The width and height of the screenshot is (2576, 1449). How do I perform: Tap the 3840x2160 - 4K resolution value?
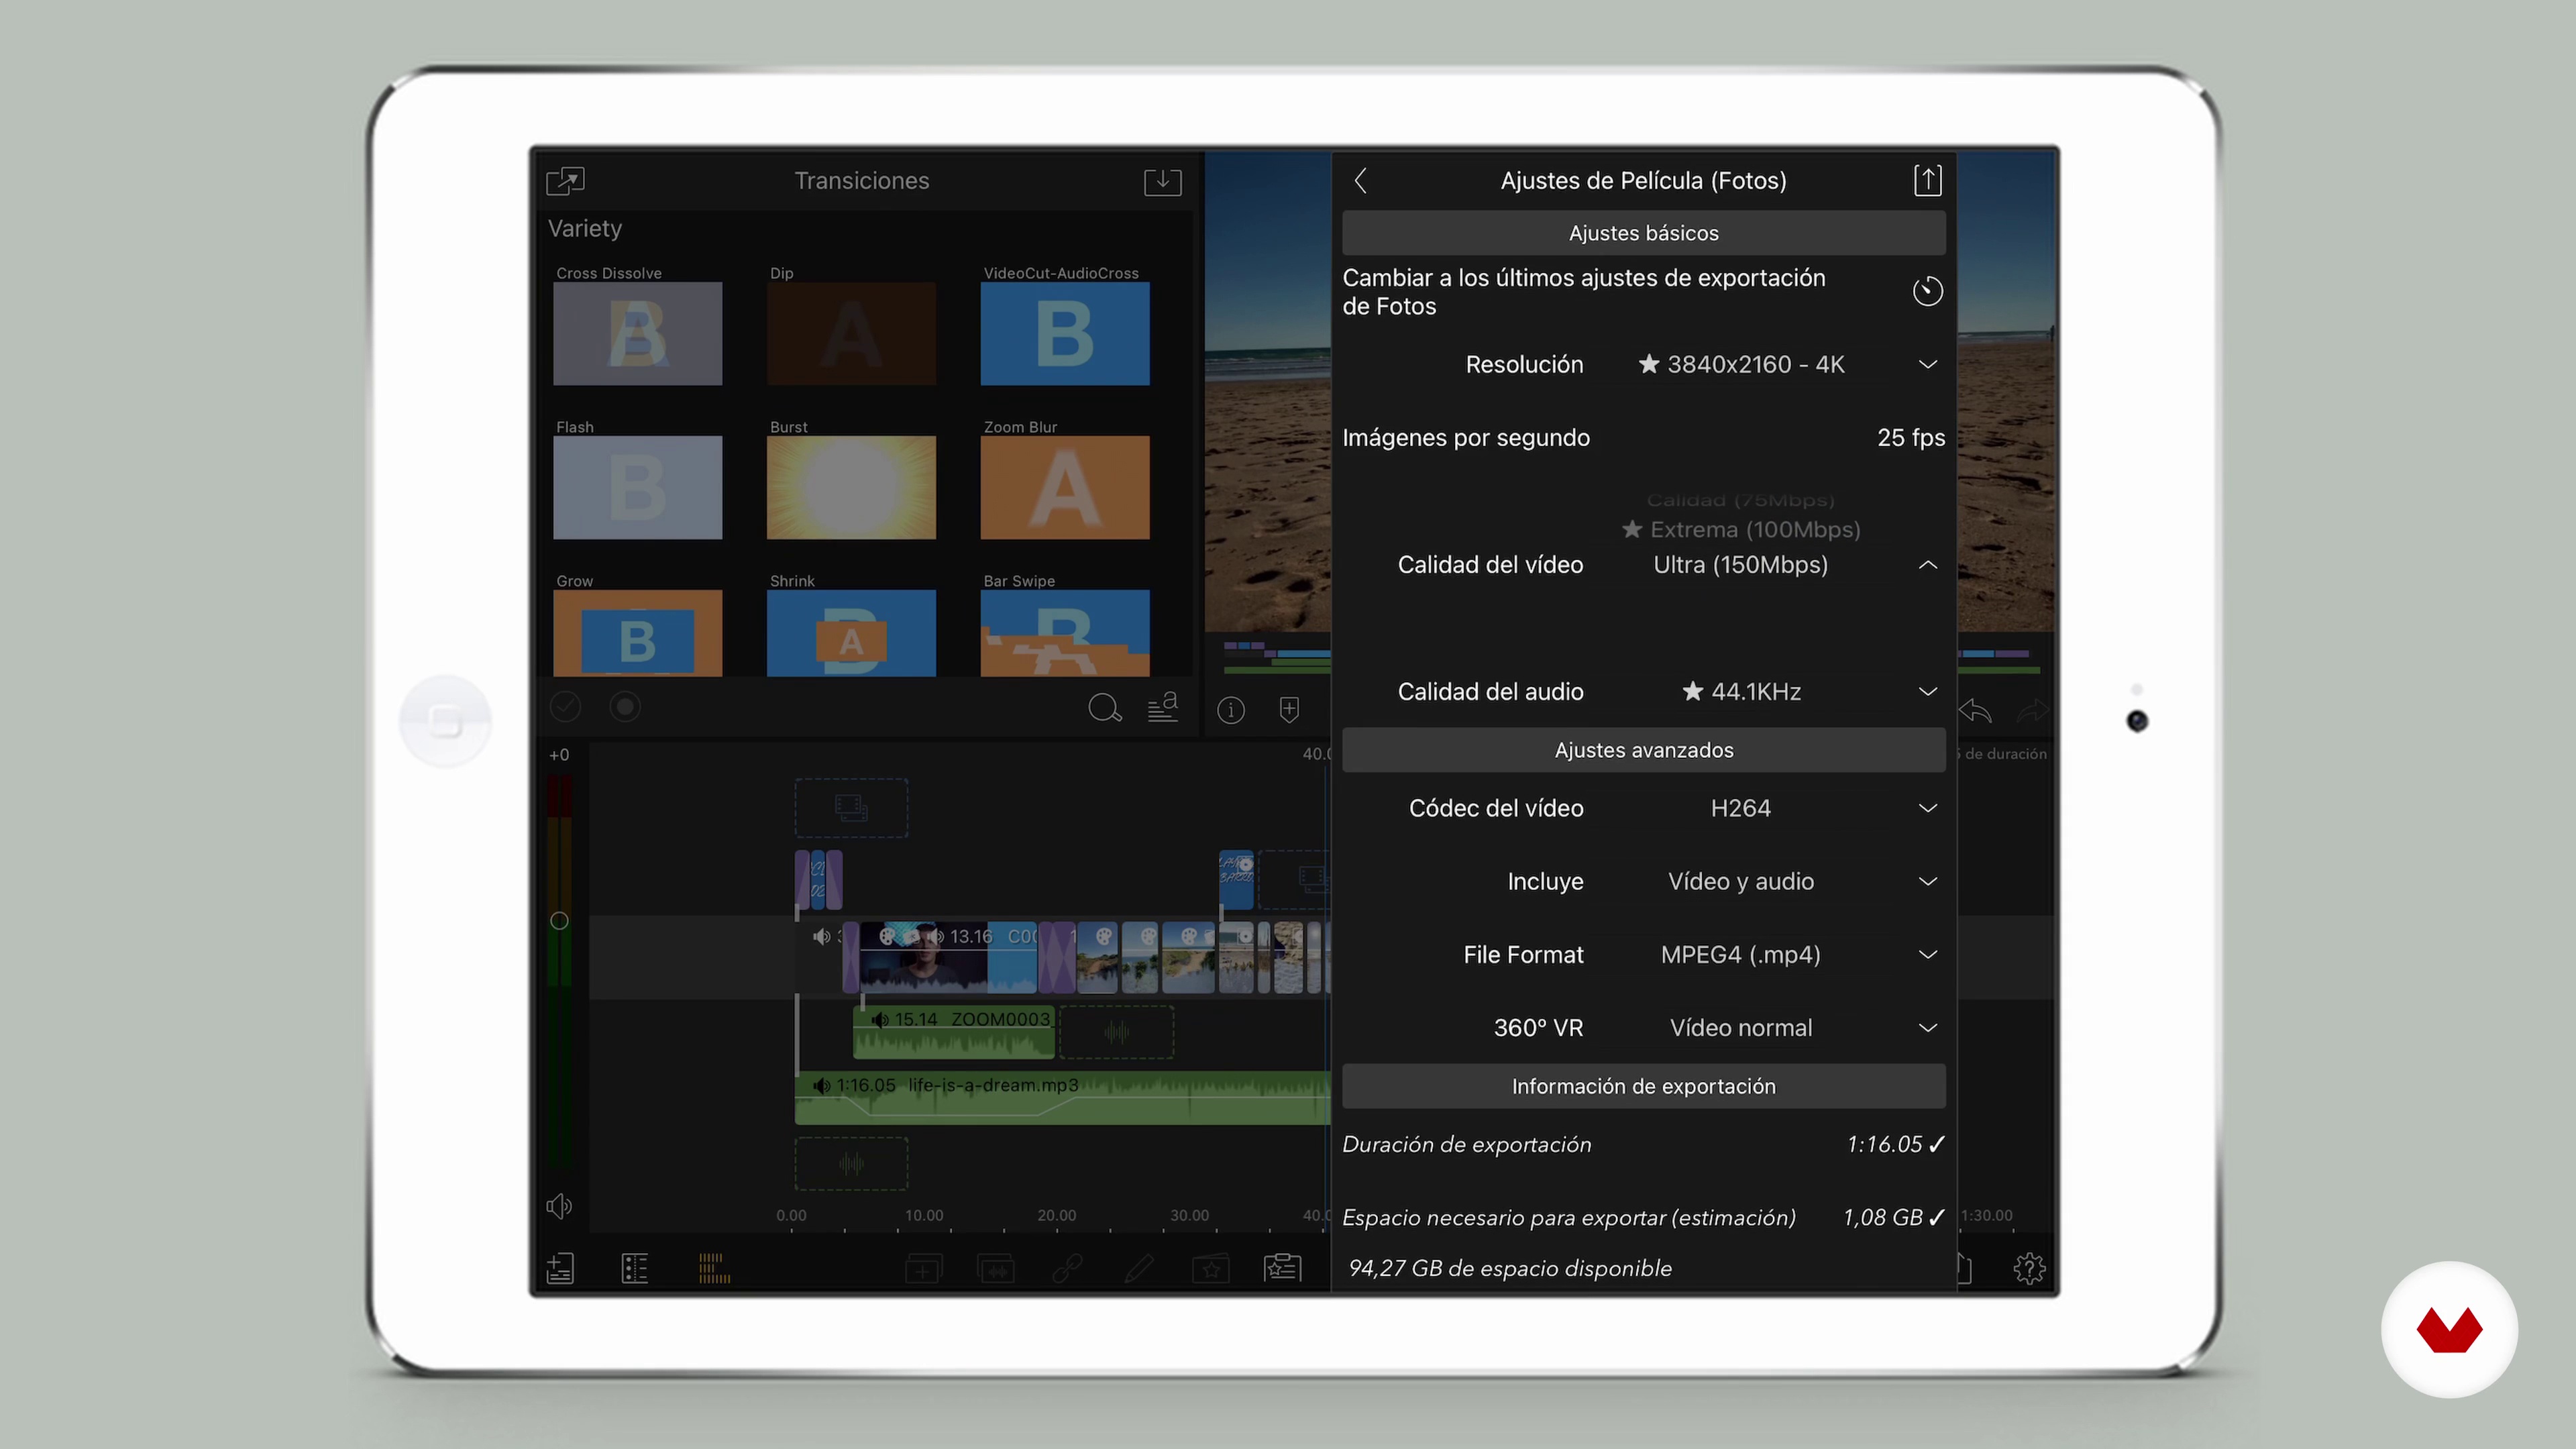[x=1740, y=364]
